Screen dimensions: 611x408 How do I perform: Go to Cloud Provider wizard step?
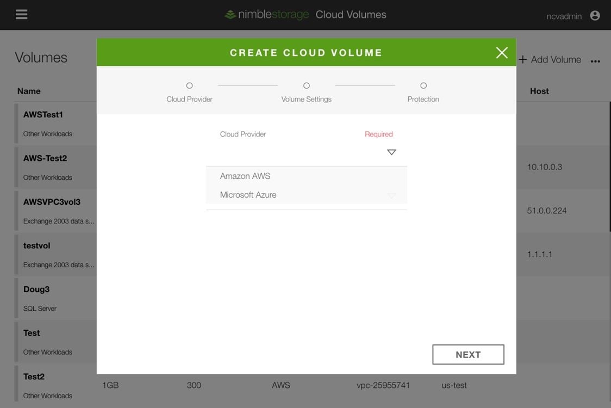(x=189, y=92)
